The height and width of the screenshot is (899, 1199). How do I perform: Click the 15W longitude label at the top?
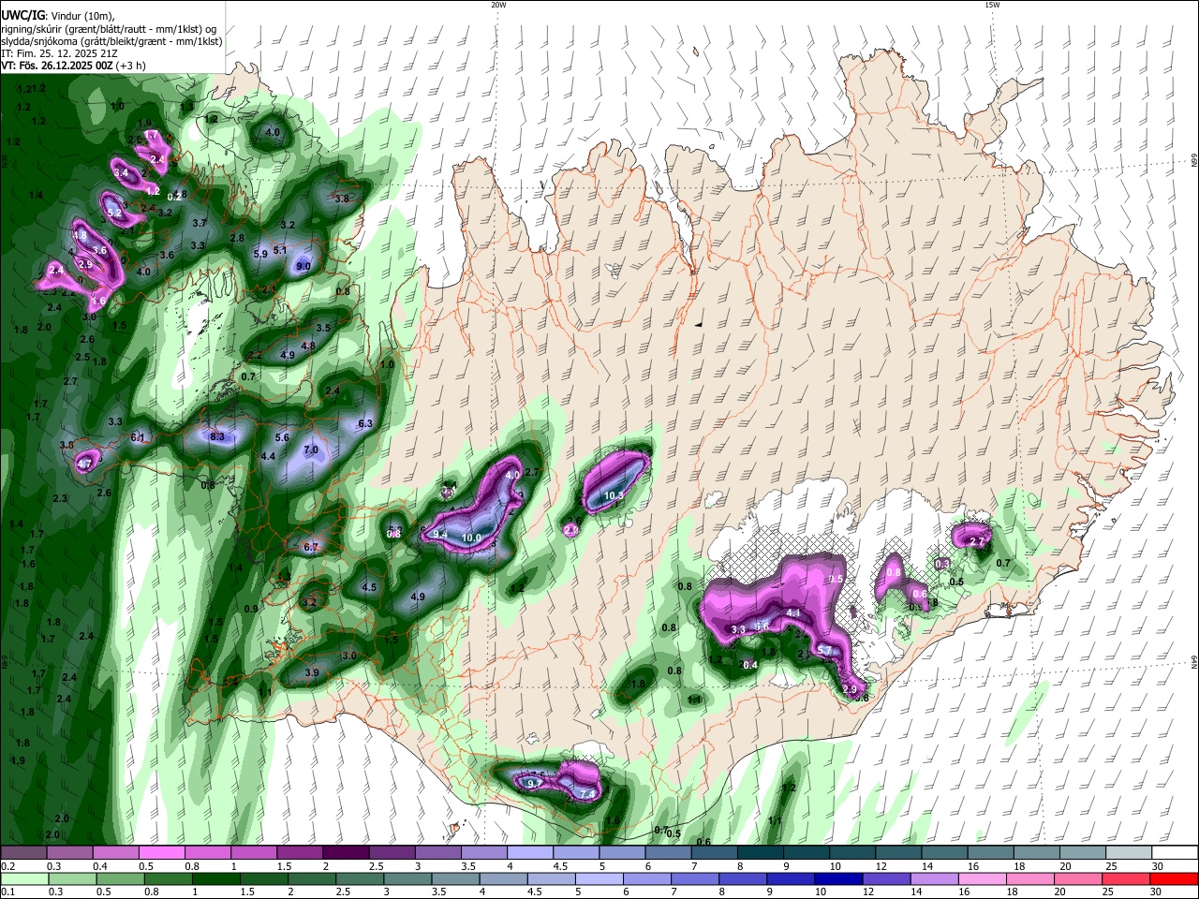(x=992, y=5)
